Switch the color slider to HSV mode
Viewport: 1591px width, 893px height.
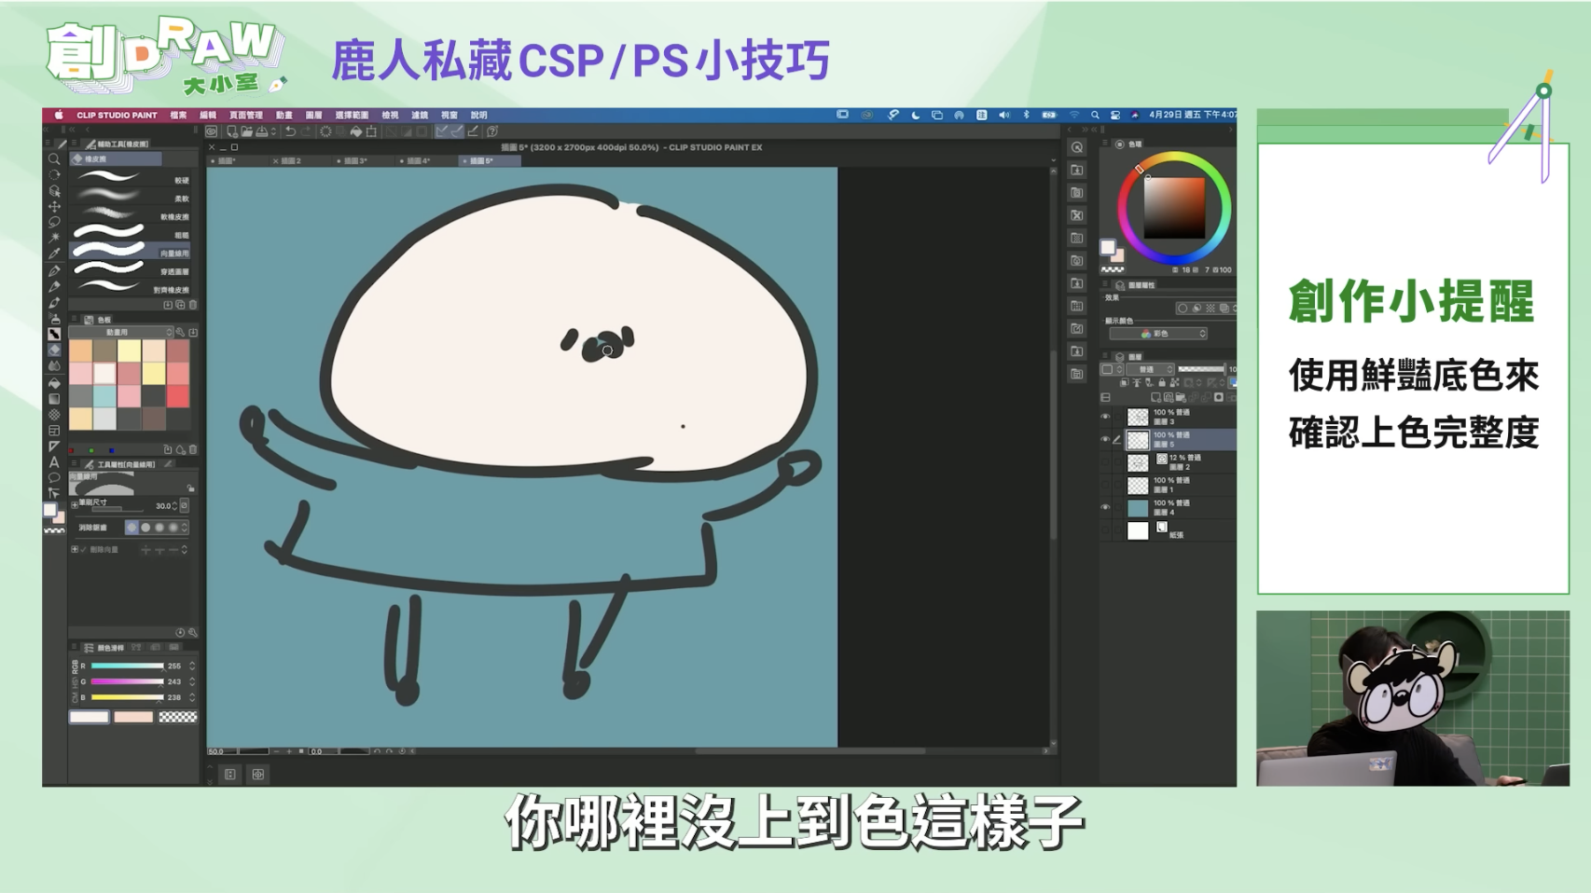(76, 681)
